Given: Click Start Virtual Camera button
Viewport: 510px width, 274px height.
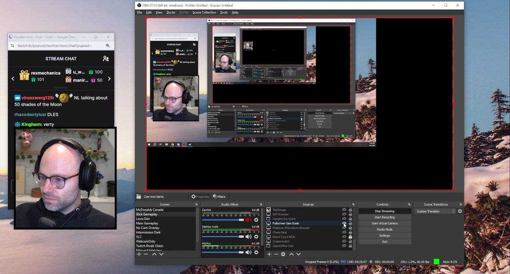Looking at the screenshot, I should click(x=385, y=223).
